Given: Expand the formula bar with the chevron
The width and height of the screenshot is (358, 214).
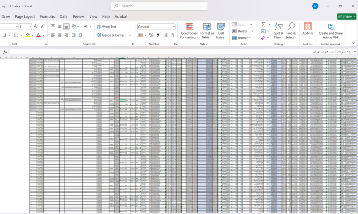Looking at the screenshot, I should (355, 52).
